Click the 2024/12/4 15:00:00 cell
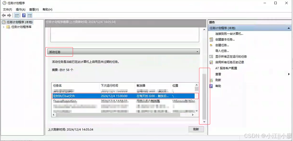This screenshot has width=293, height=141. coord(114,96)
